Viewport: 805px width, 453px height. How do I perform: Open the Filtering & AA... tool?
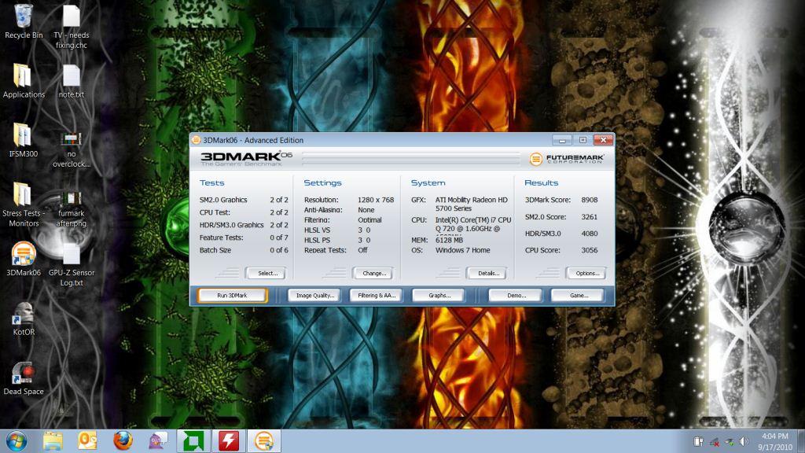377,296
